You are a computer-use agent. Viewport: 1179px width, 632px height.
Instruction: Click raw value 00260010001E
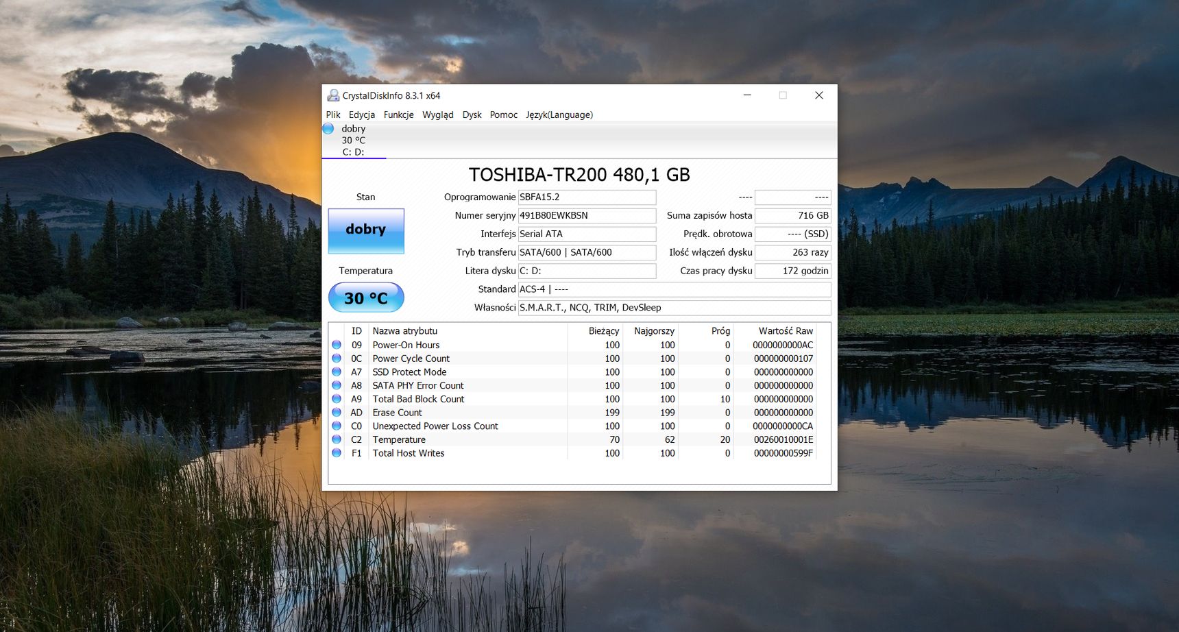pos(783,439)
